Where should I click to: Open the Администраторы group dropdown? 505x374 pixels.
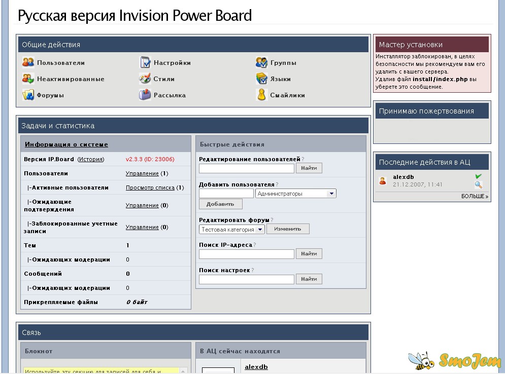[296, 193]
